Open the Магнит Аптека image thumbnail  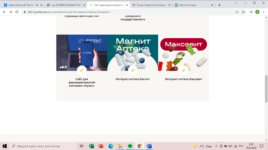tap(133, 53)
